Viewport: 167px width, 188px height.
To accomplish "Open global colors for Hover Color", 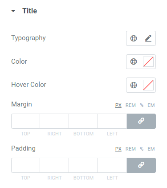I will (x=134, y=85).
